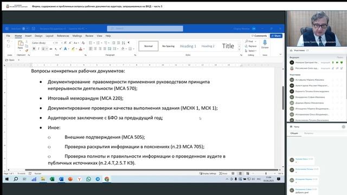Open WhatsApp from the Windows taskbar

(88, 179)
